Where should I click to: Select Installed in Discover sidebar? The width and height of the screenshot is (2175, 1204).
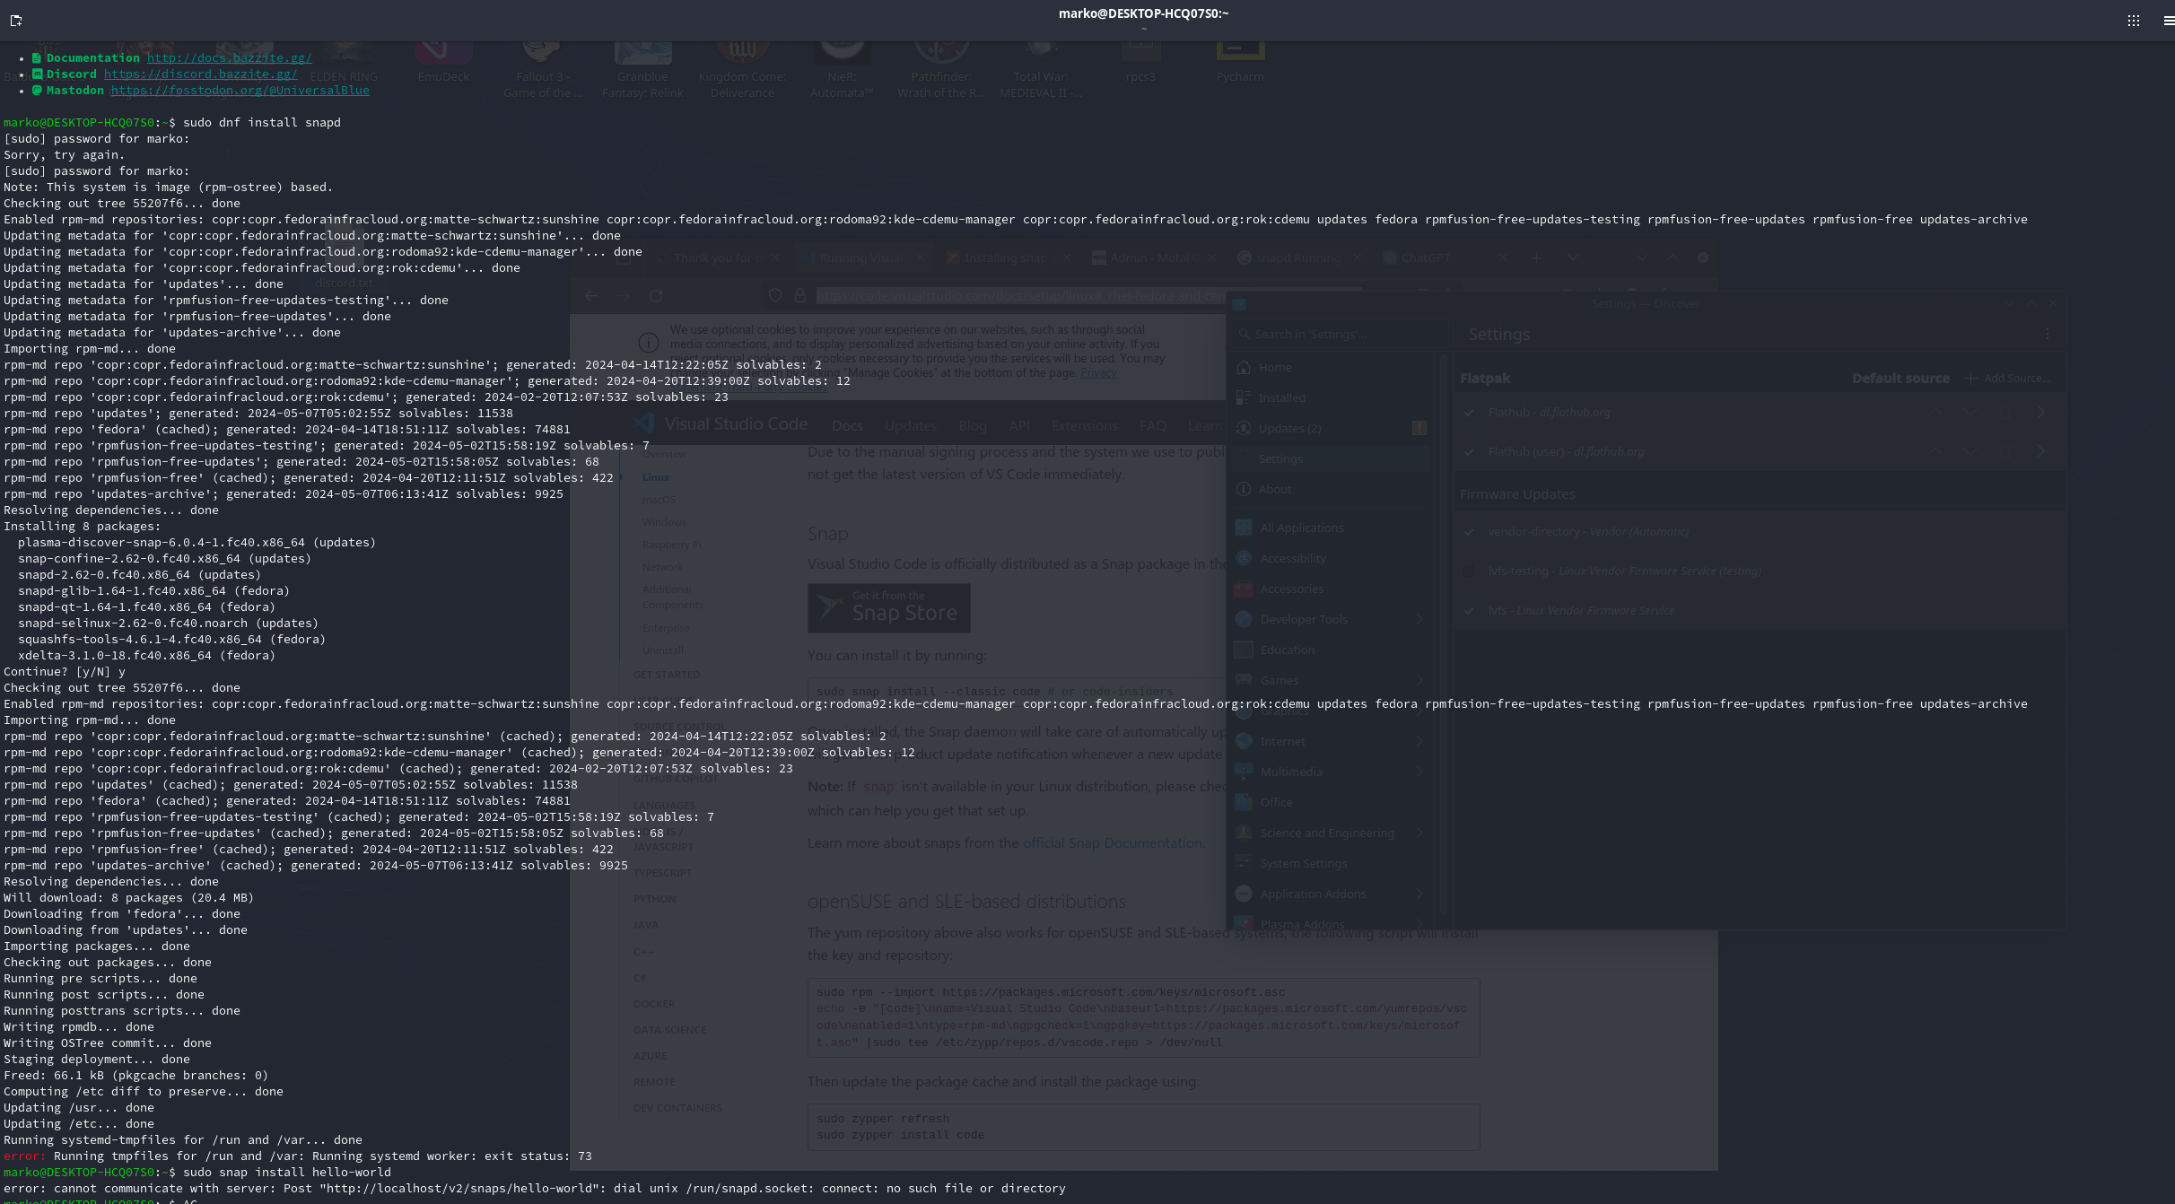pyautogui.click(x=1281, y=397)
